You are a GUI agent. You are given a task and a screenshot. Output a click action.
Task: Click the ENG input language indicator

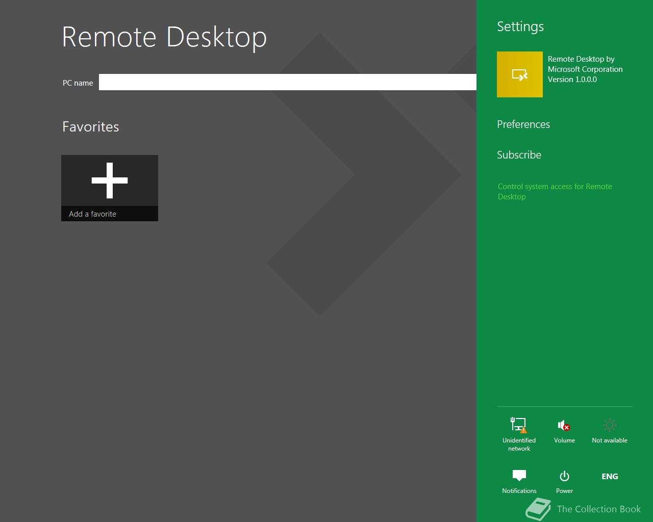pos(610,476)
